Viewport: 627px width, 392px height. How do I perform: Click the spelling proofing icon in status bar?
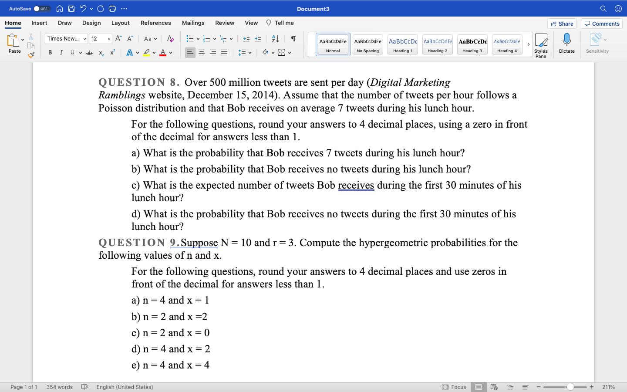pos(85,387)
